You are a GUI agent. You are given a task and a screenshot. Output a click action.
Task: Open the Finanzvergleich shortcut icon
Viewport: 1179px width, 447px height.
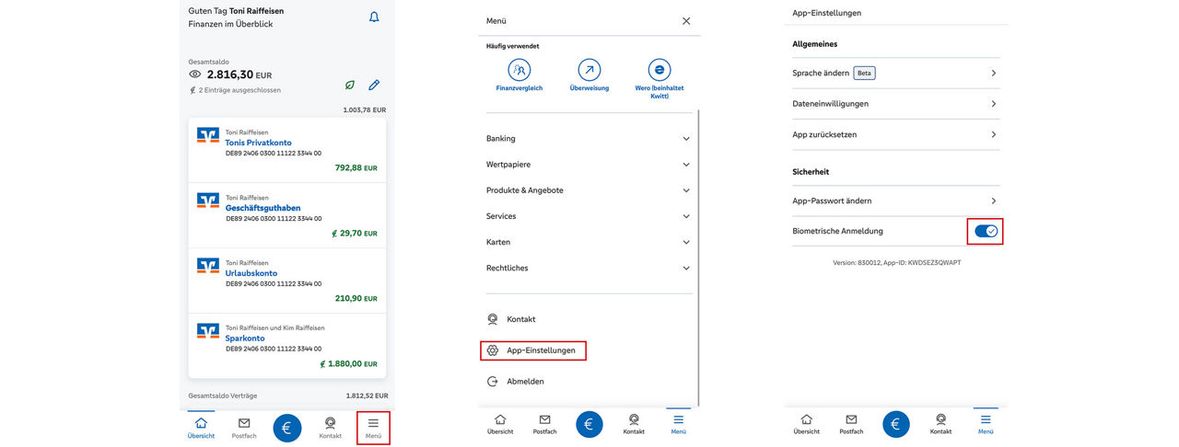pyautogui.click(x=520, y=70)
